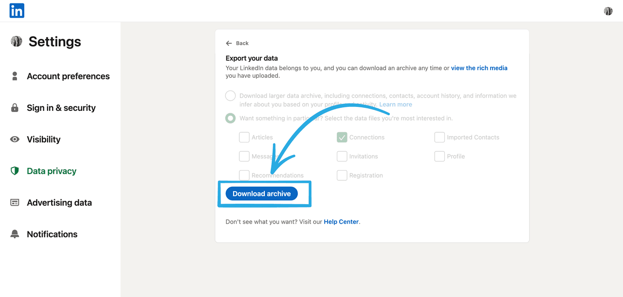This screenshot has width=623, height=297.
Task: Click the Back arrow icon
Action: pos(229,43)
